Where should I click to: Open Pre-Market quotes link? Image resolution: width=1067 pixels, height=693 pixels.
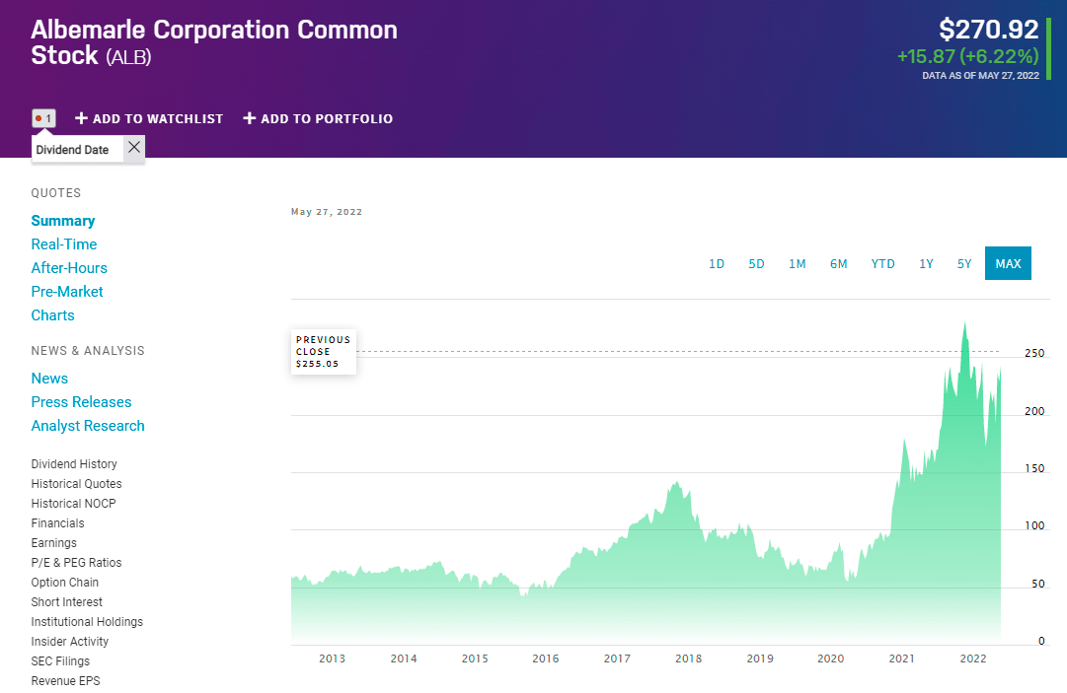tap(67, 292)
